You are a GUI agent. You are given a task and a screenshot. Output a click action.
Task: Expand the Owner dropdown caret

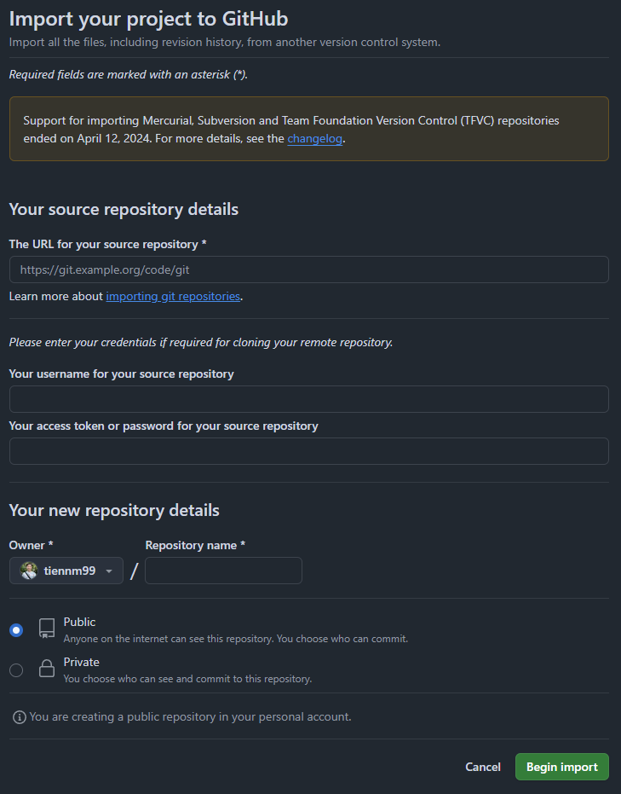[x=109, y=571]
